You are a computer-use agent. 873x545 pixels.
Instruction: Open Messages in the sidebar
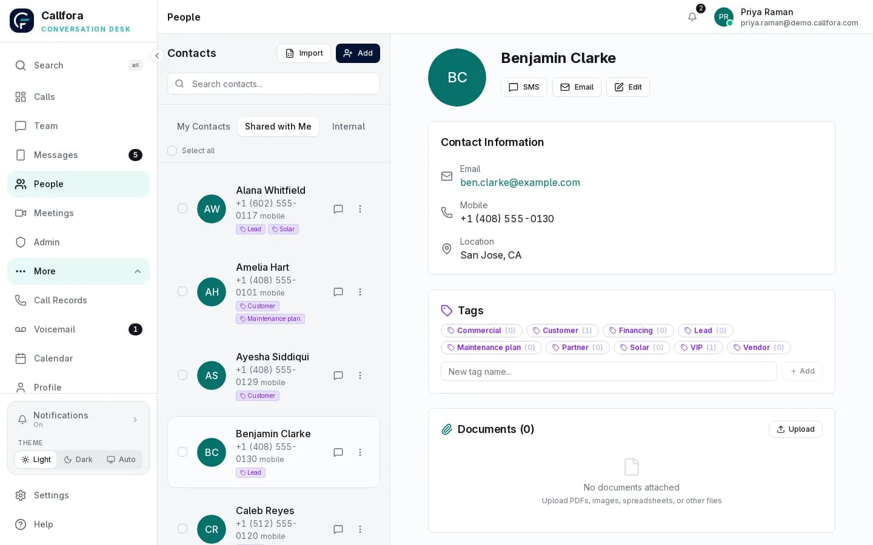[x=78, y=155]
